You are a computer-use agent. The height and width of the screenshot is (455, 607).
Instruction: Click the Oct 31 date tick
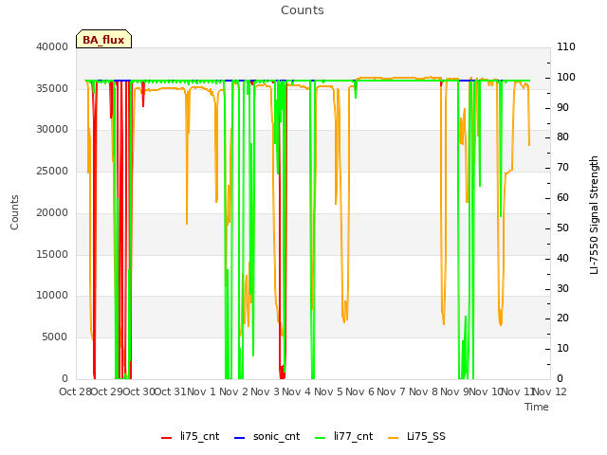point(171,391)
